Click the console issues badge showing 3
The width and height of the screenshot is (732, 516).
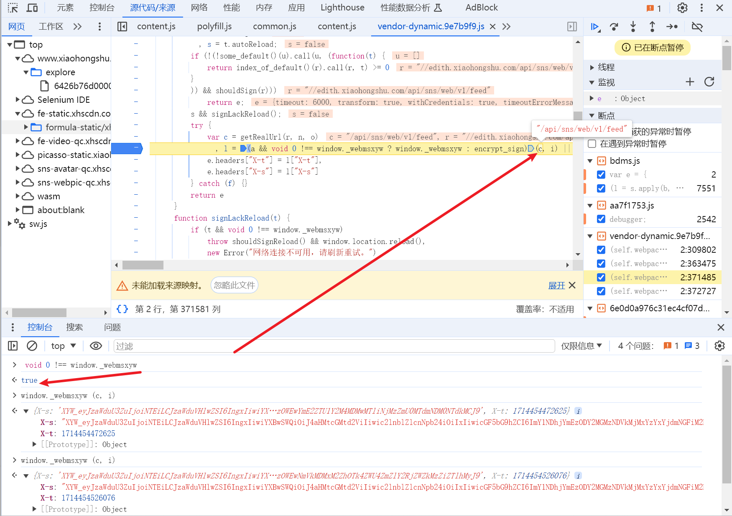[x=692, y=346]
